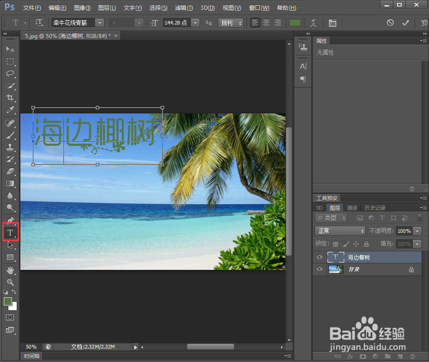429x362 pixels.
Task: Click the center text alignment button
Action: pos(266,23)
